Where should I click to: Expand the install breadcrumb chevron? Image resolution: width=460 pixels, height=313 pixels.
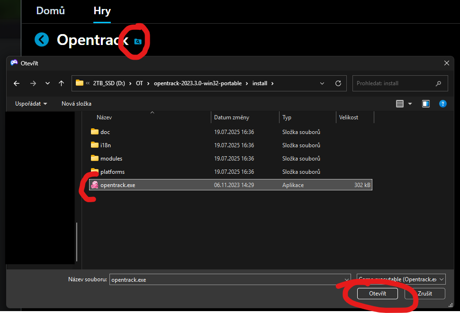[x=272, y=83]
